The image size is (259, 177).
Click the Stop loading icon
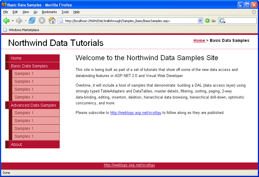click(x=42, y=21)
